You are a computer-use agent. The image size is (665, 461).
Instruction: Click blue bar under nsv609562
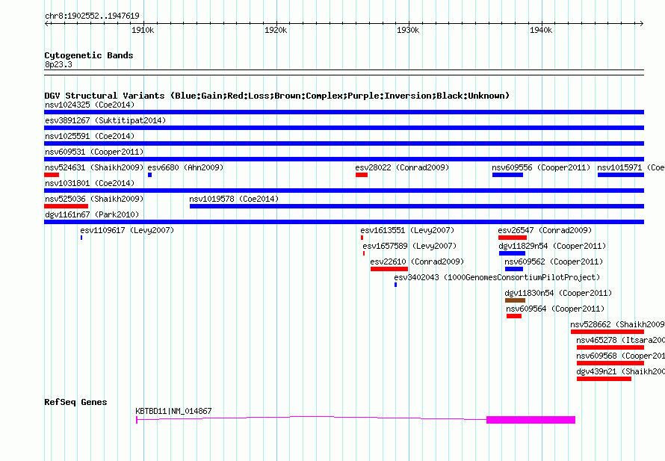[514, 269]
